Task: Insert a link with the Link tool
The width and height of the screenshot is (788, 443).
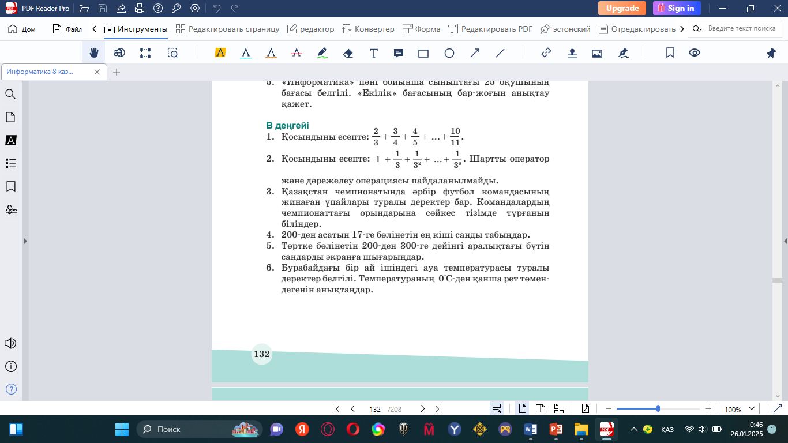Action: point(546,53)
